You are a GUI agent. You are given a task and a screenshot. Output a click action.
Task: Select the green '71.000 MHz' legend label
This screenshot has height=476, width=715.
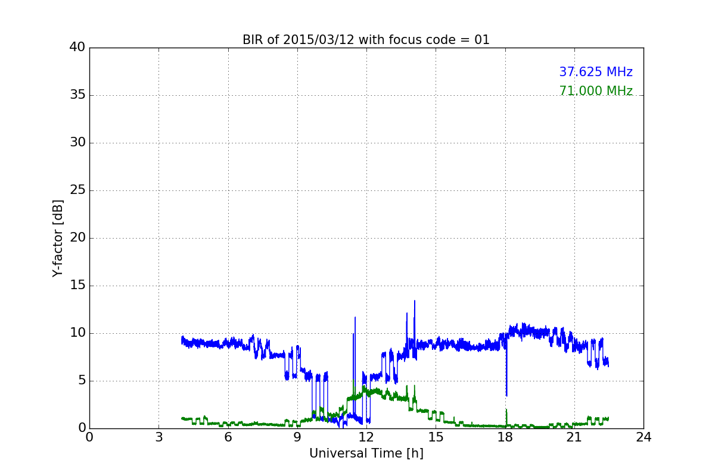tap(596, 91)
